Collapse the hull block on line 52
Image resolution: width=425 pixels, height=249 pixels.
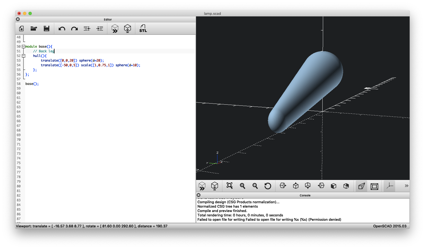pos(24,56)
